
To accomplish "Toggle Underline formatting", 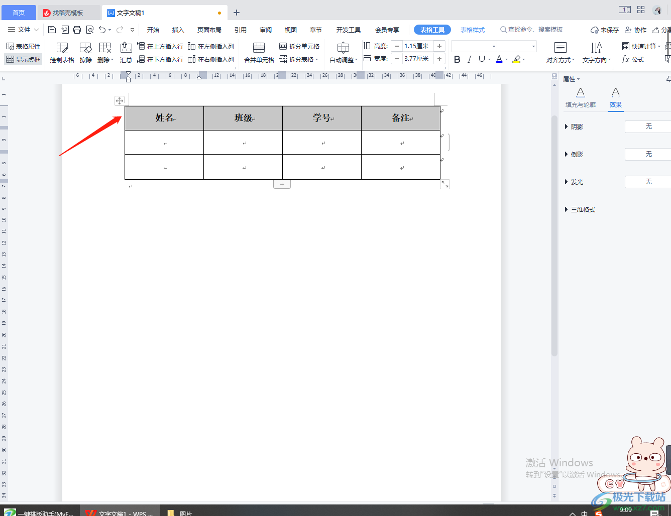I will 482,59.
